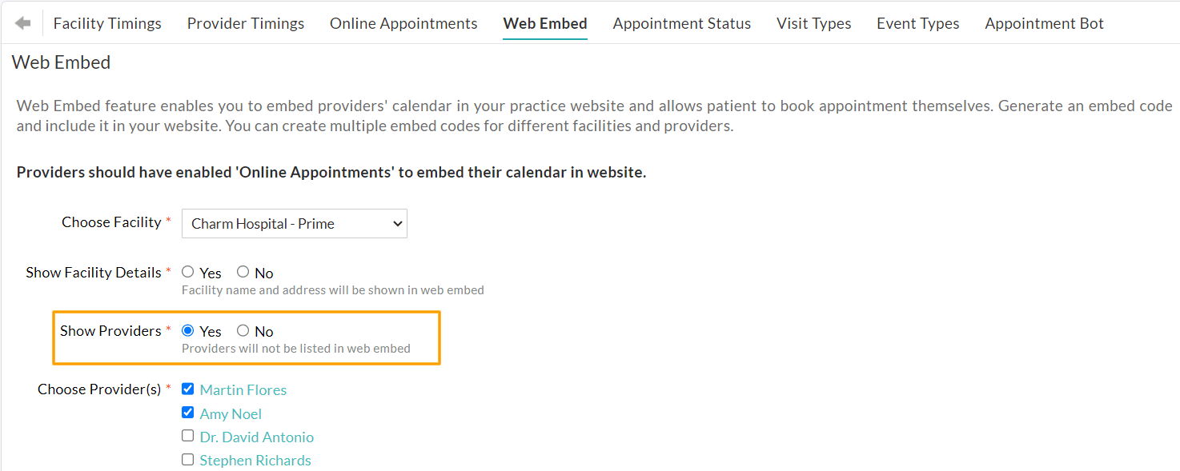
Task: Uncheck the Martin Flores checkbox
Action: [188, 389]
